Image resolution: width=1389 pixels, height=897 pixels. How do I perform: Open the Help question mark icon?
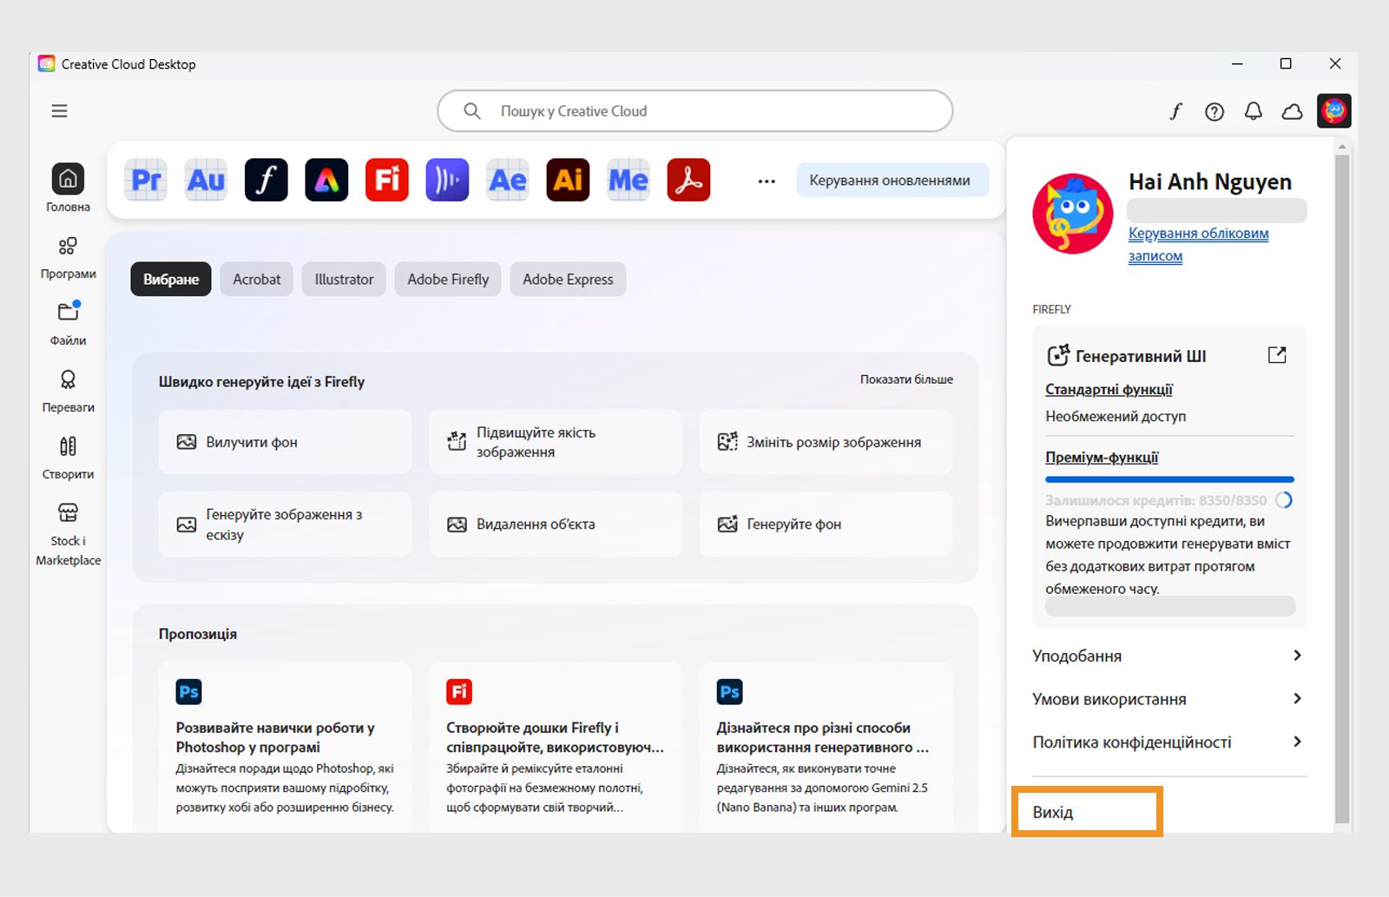click(1215, 111)
